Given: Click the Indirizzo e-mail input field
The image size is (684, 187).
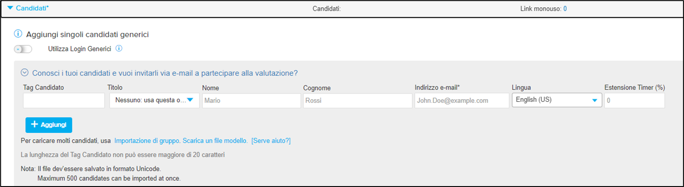Looking at the screenshot, I should 462,101.
